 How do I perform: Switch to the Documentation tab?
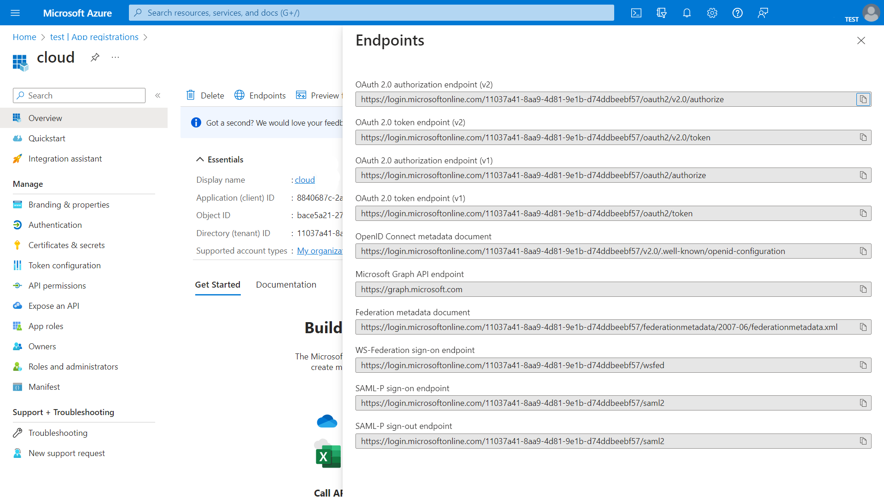click(286, 285)
